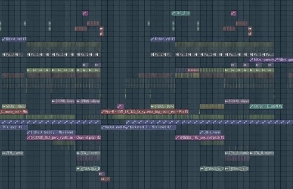Select the C_room_em - Mix clip at left edge

coord(14,111)
